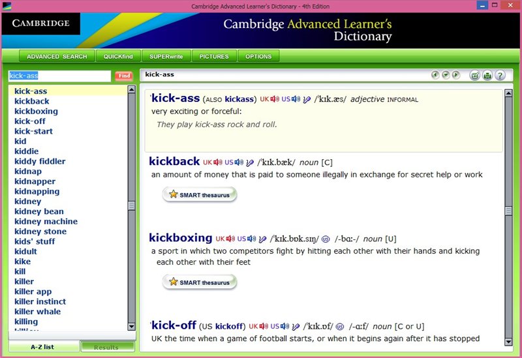Image resolution: width=522 pixels, height=358 pixels.
Task: Click the microphone icon next to kickback
Action: pos(250,162)
